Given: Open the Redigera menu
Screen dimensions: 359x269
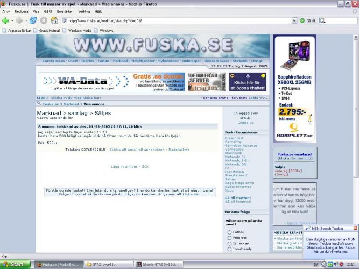Looking at the screenshot, I should point(22,11).
